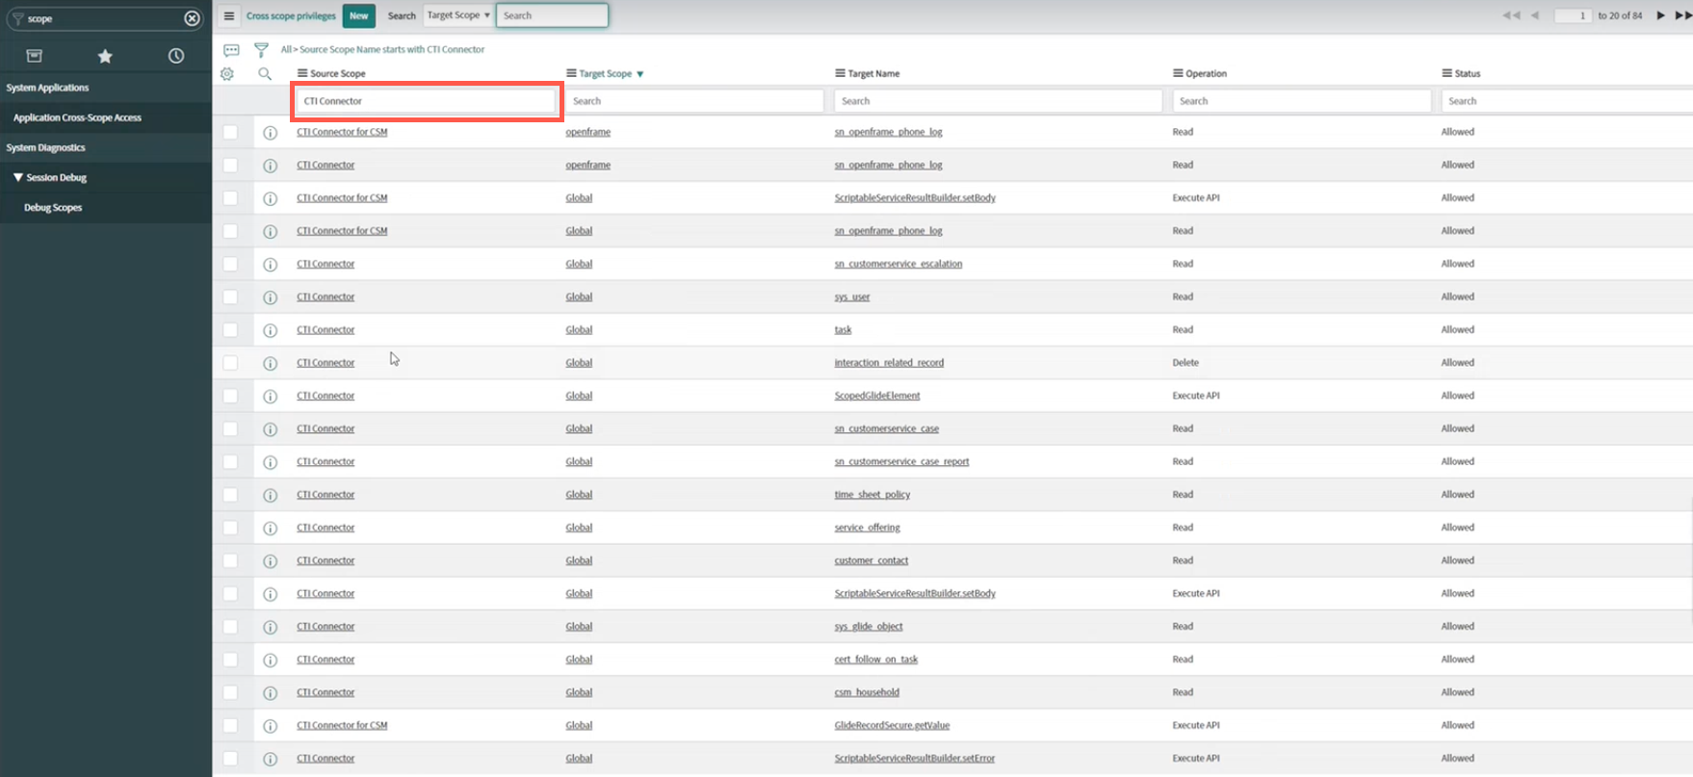Click the Target Scope column search box

point(694,101)
